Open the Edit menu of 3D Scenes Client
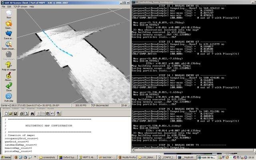The width and height of the screenshot is (256, 160). [9, 7]
